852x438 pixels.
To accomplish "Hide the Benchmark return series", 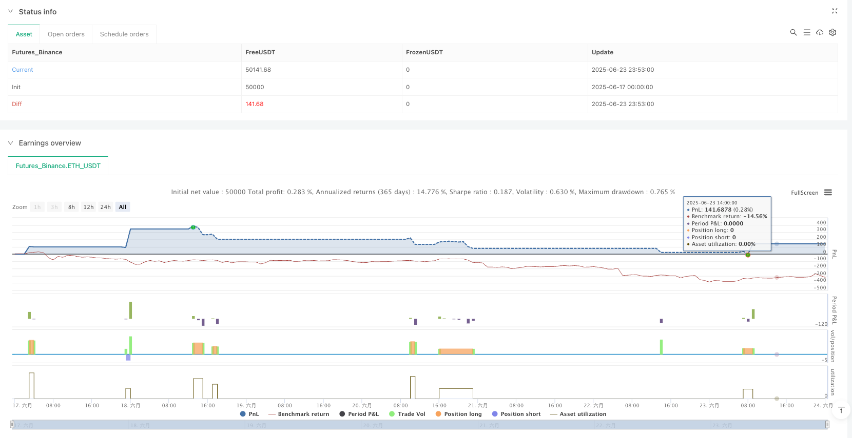I will [x=299, y=414].
